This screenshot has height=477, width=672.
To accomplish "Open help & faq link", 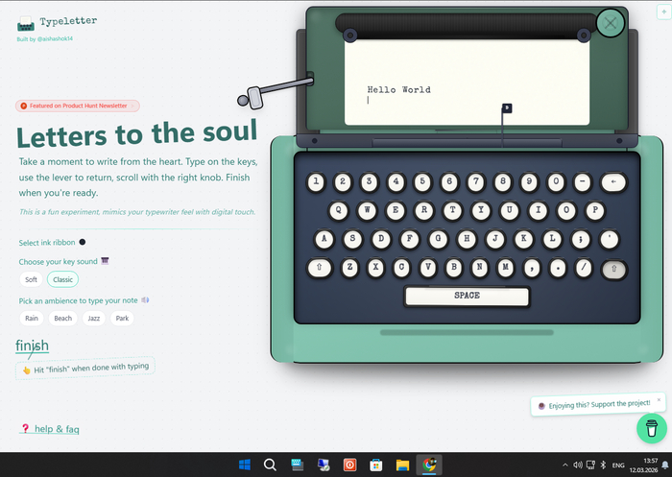I will click(x=56, y=429).
